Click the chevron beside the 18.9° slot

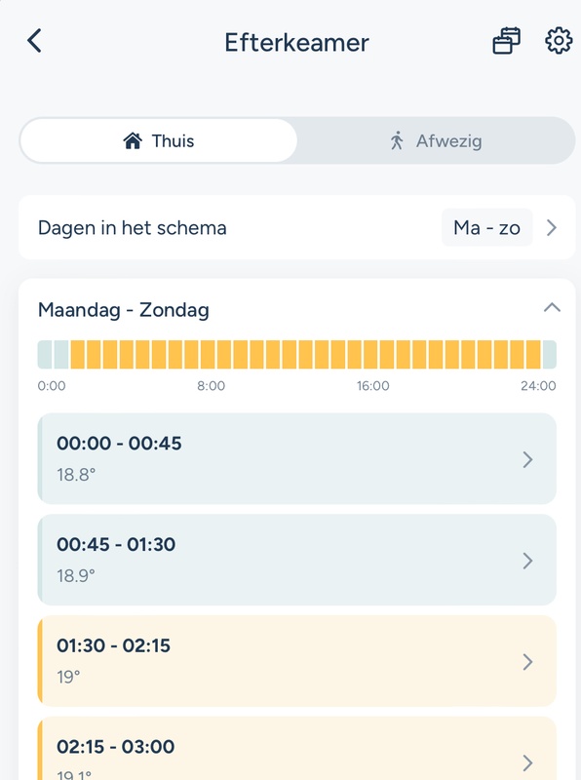coord(527,560)
